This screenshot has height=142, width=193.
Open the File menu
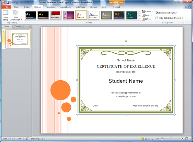pyautogui.click(x=6, y=6)
